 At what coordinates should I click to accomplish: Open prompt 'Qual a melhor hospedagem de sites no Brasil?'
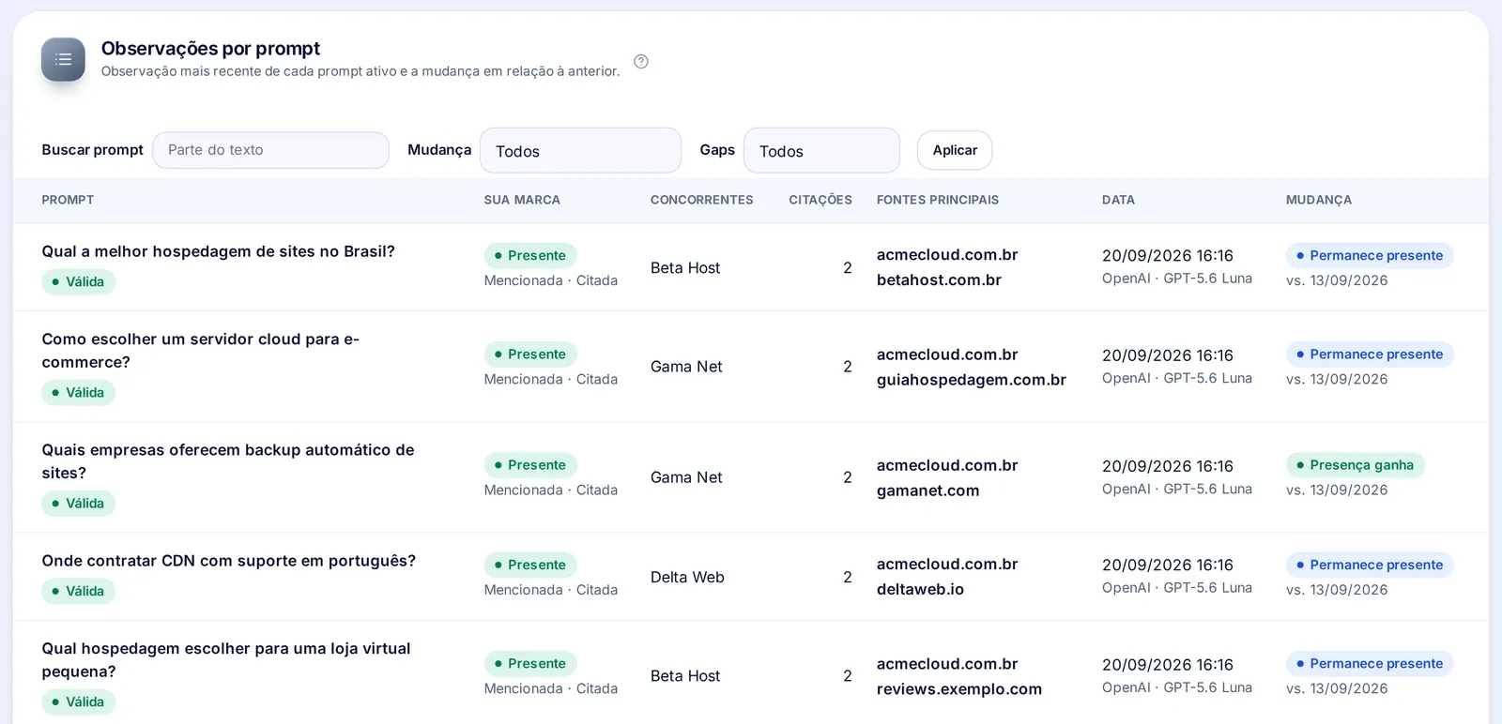[218, 251]
